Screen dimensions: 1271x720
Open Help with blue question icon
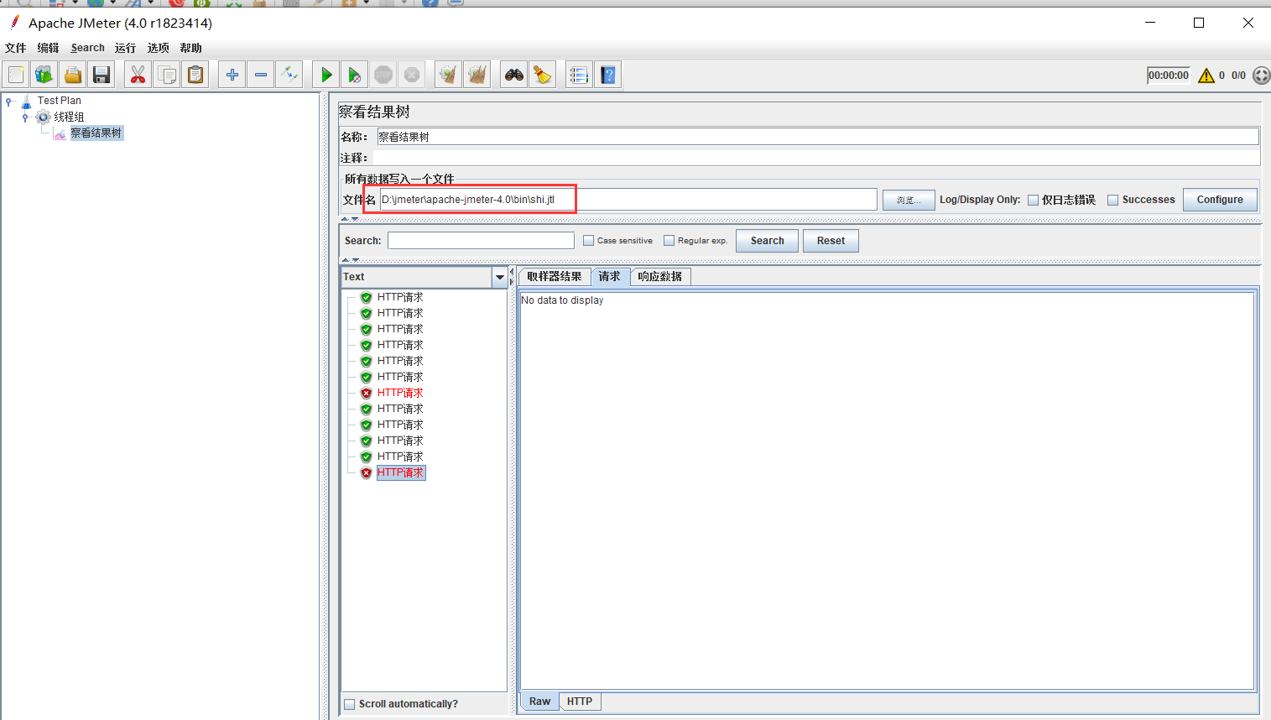(x=608, y=75)
